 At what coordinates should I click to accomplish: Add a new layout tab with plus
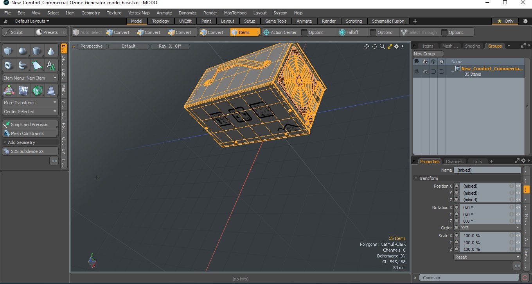coord(415,21)
